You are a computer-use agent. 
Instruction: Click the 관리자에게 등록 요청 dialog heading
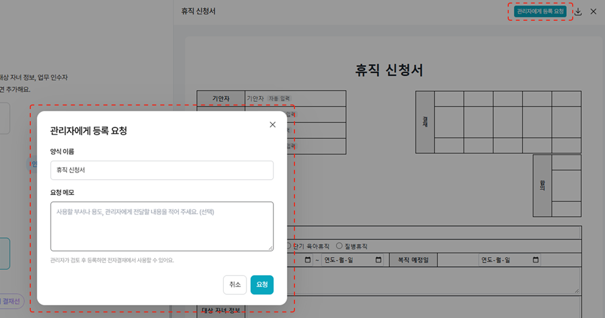pos(88,131)
